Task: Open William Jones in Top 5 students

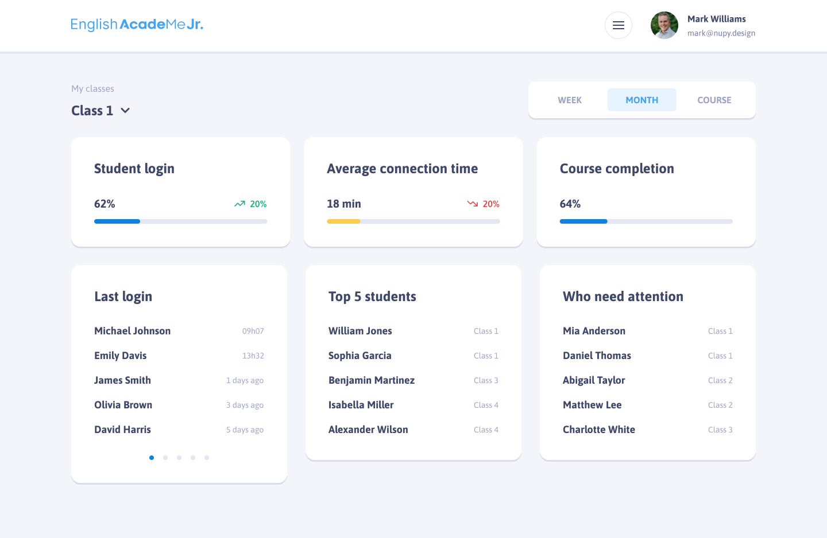Action: pyautogui.click(x=360, y=331)
